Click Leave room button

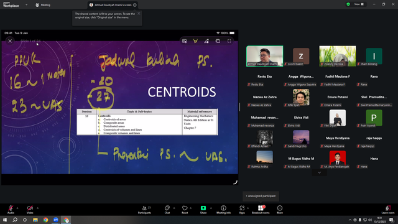point(388,210)
